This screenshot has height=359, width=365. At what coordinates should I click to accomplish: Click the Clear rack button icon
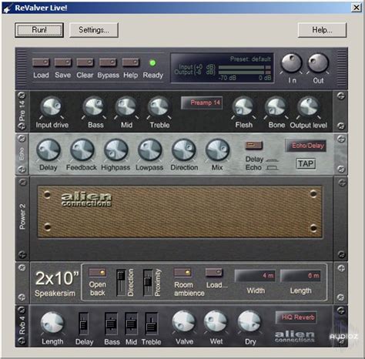pyautogui.click(x=85, y=62)
